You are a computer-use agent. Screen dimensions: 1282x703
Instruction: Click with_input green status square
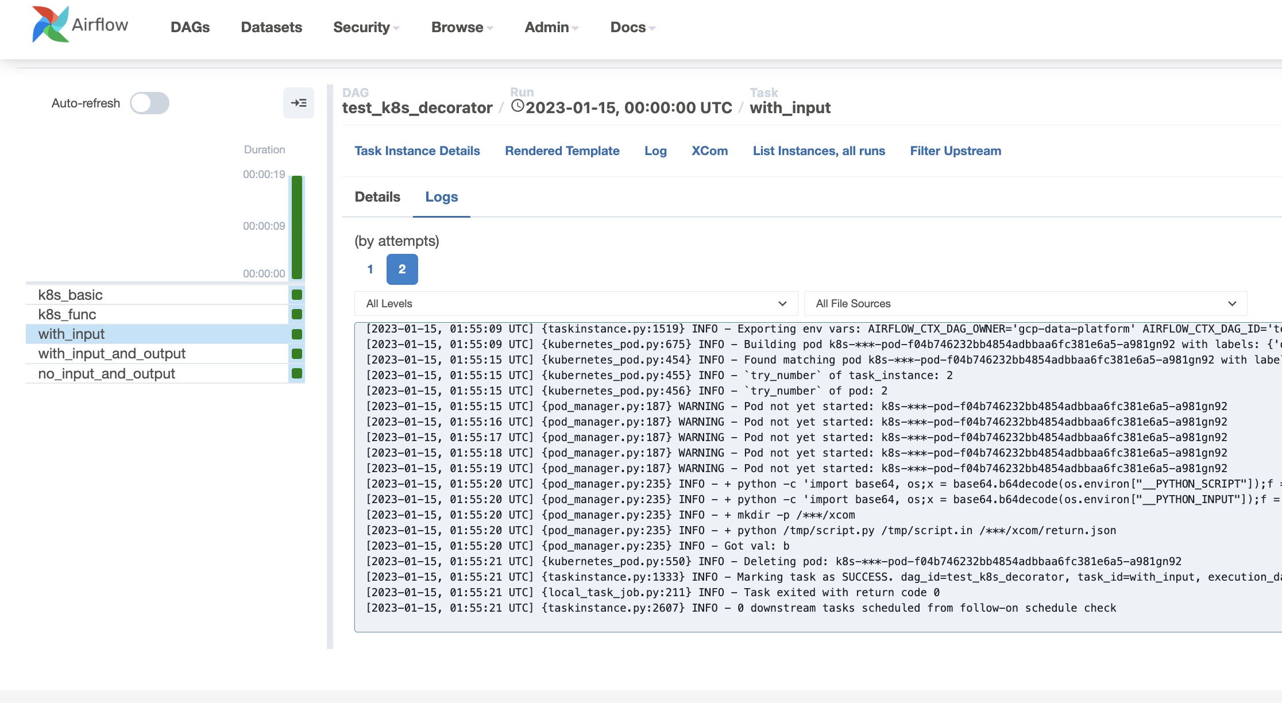coord(297,334)
